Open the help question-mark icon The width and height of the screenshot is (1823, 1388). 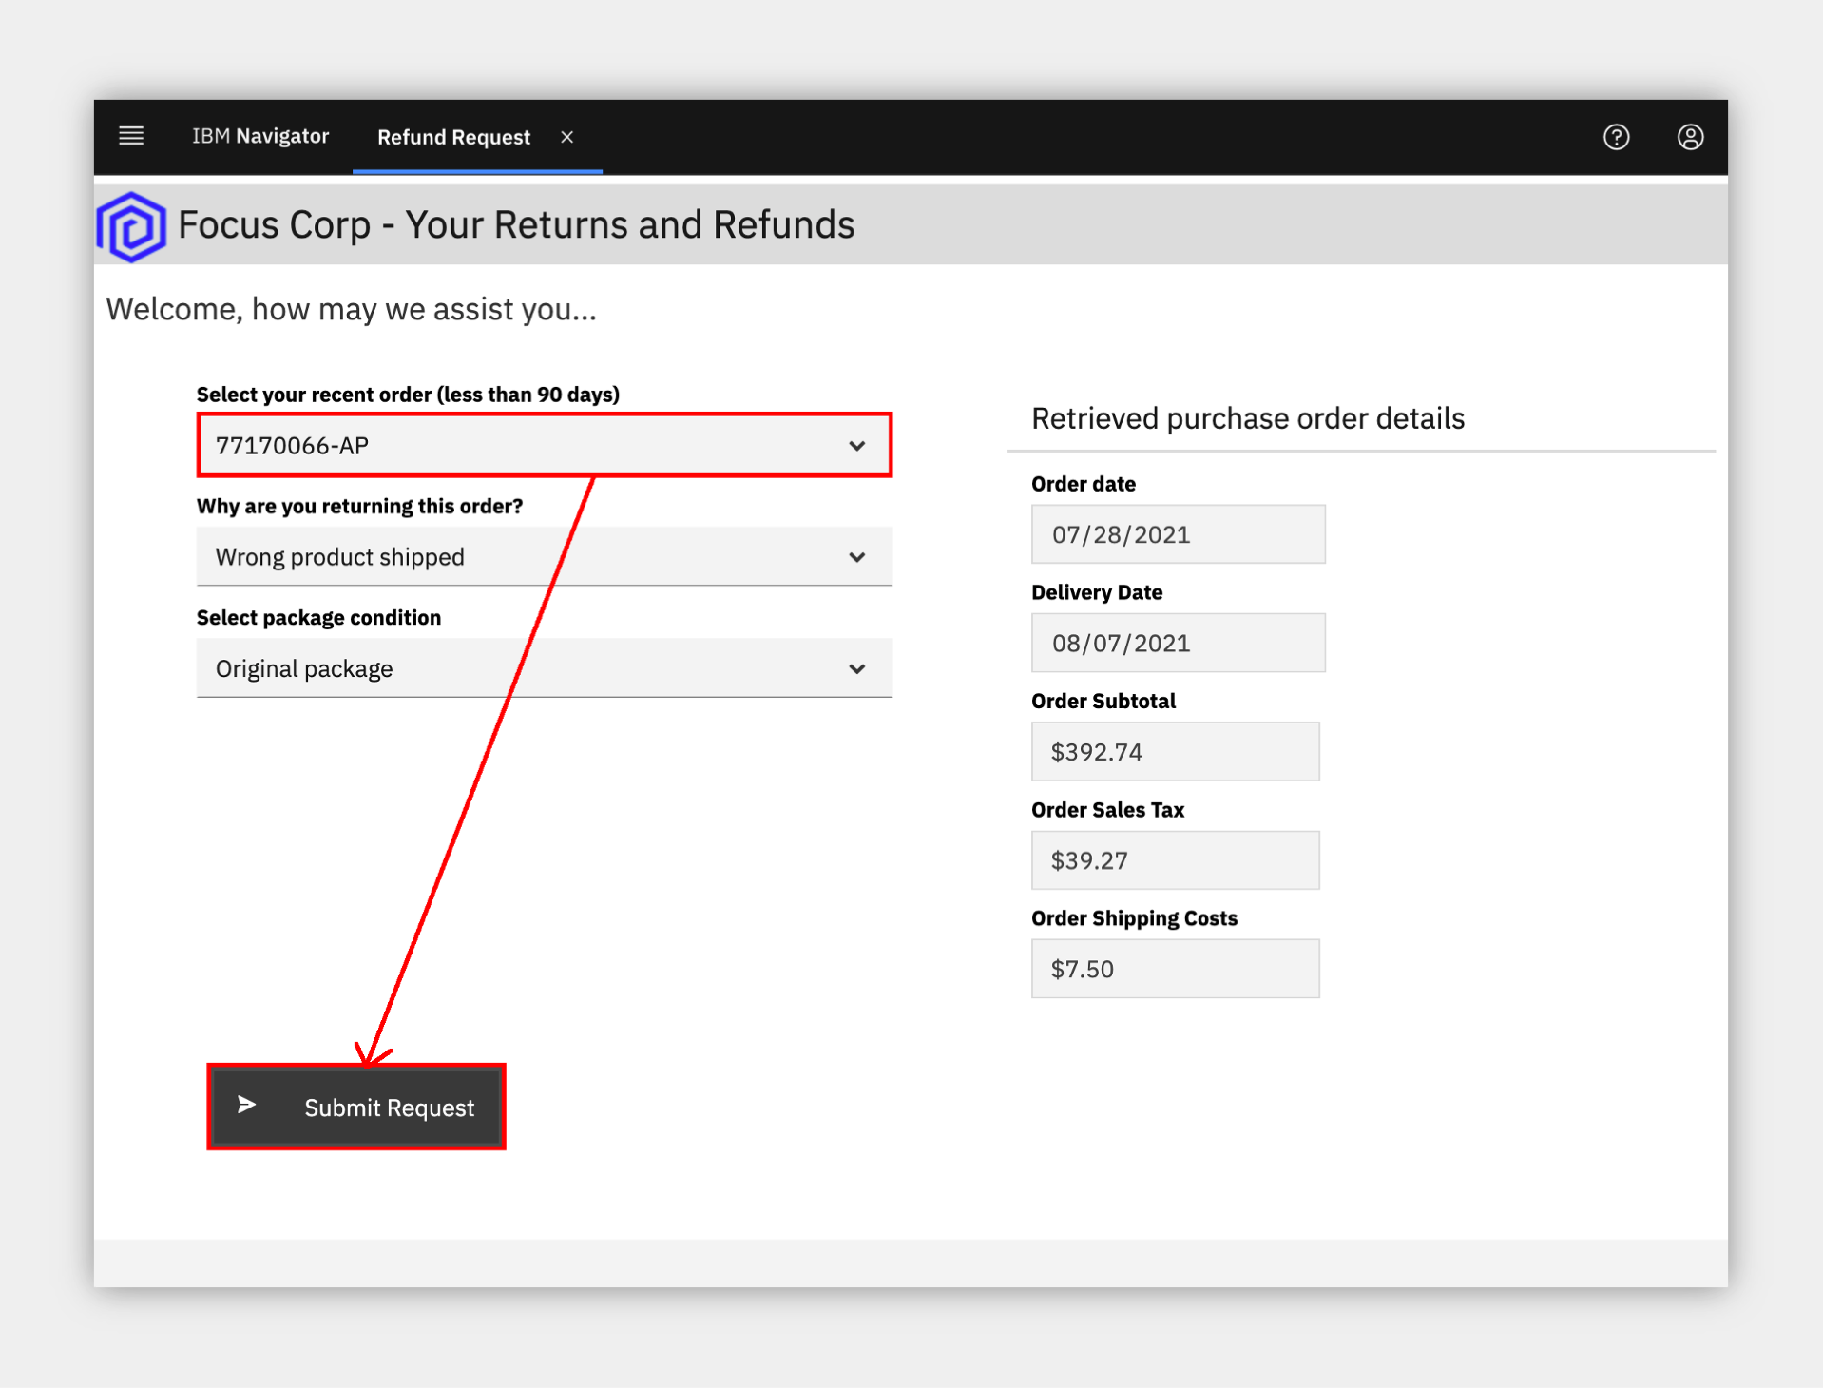[1616, 137]
